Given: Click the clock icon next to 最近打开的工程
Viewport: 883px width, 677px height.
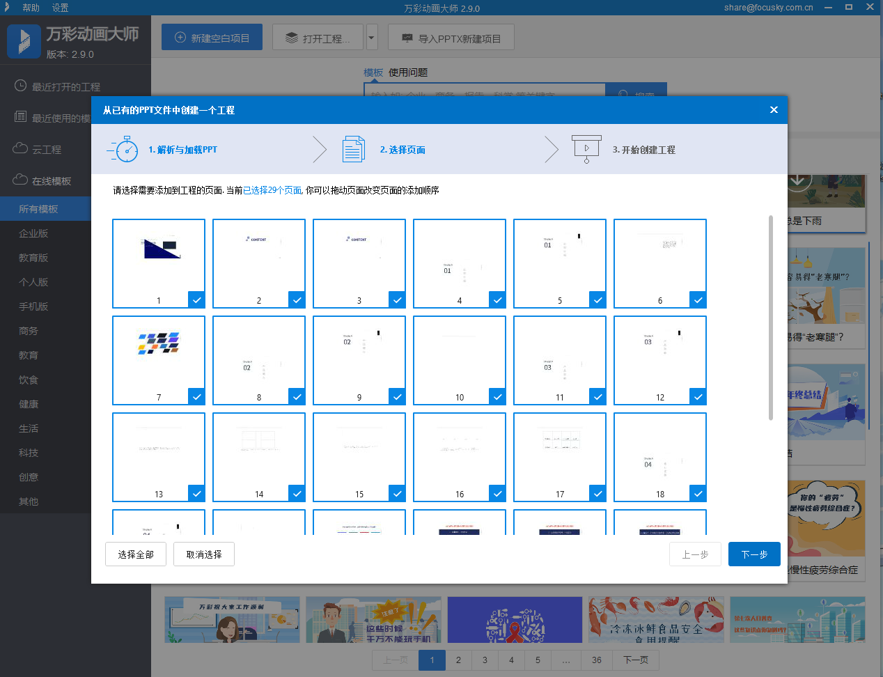Looking at the screenshot, I should point(21,86).
